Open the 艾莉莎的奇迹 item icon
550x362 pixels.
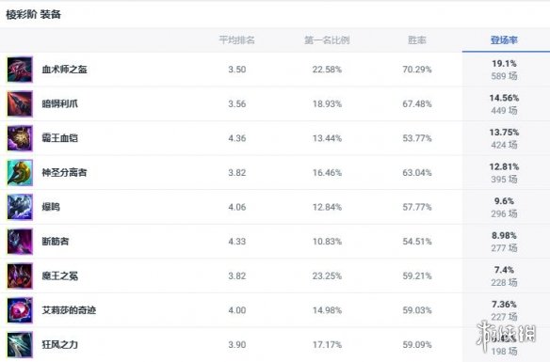20,310
